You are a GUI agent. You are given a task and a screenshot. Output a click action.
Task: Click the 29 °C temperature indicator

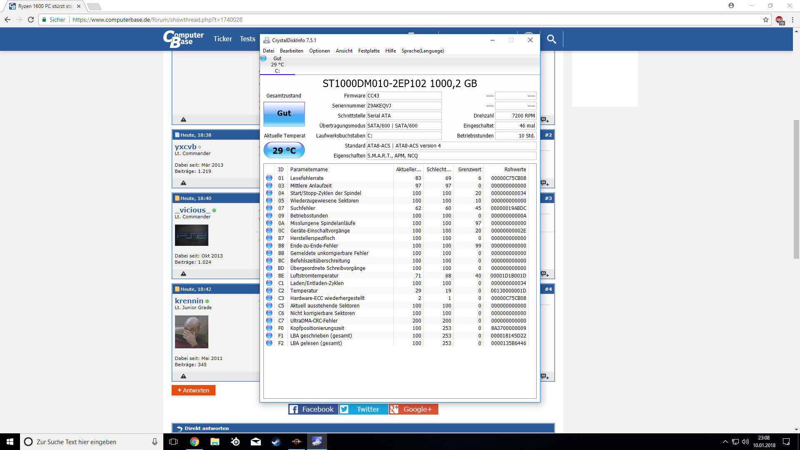tap(284, 150)
